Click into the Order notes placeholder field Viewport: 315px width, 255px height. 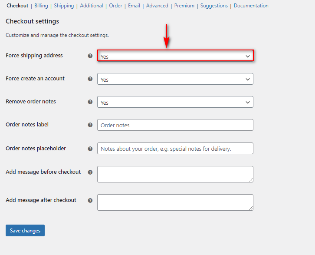click(x=175, y=149)
